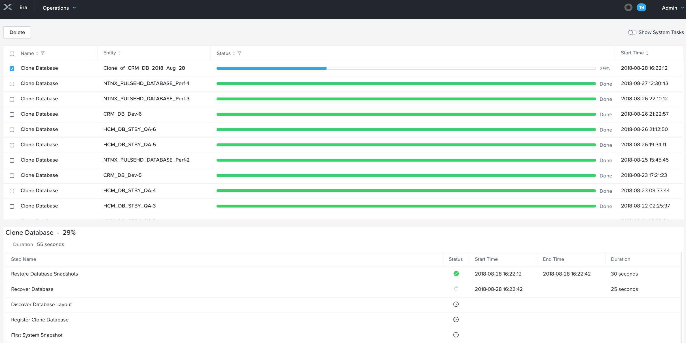Click the Nutanix X logo icon
The width and height of the screenshot is (686, 343).
8,7
